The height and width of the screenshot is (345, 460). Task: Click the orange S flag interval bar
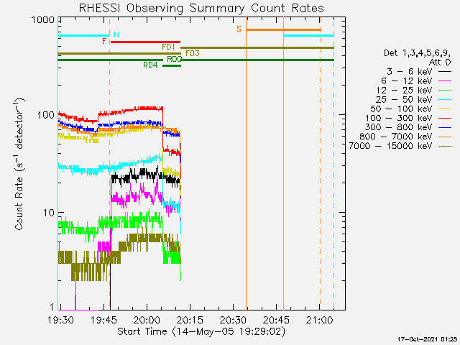(283, 29)
